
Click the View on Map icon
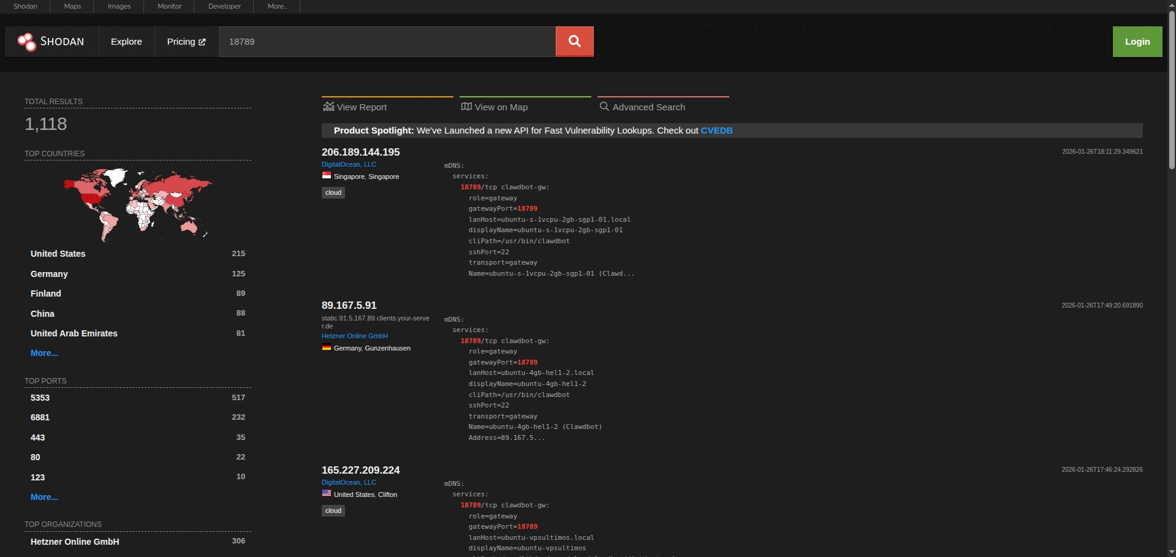click(x=466, y=107)
